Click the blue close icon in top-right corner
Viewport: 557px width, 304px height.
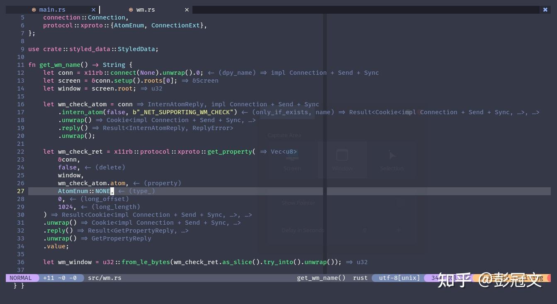(x=545, y=9)
